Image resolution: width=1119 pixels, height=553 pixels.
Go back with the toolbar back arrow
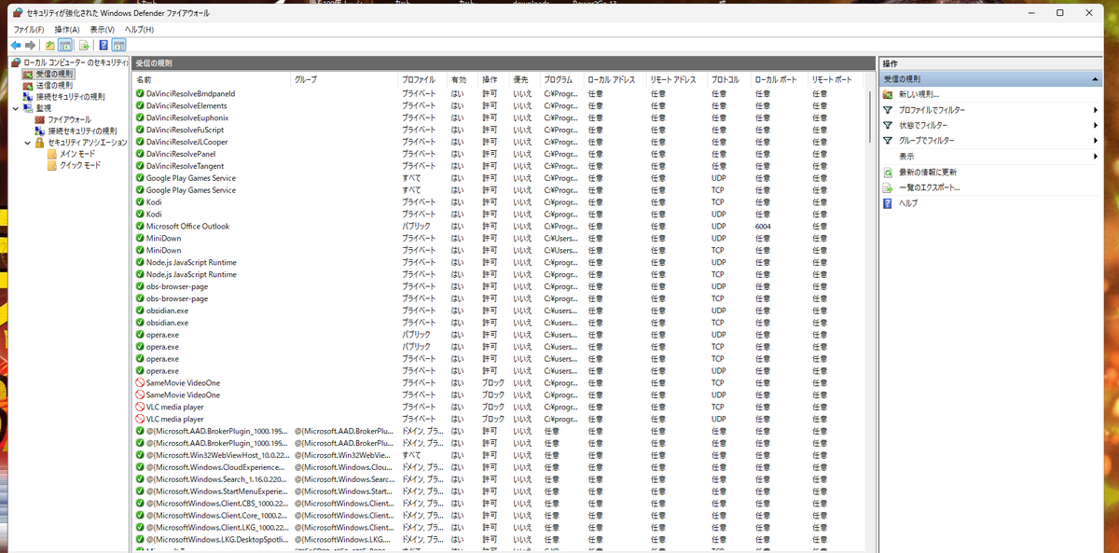pyautogui.click(x=16, y=45)
